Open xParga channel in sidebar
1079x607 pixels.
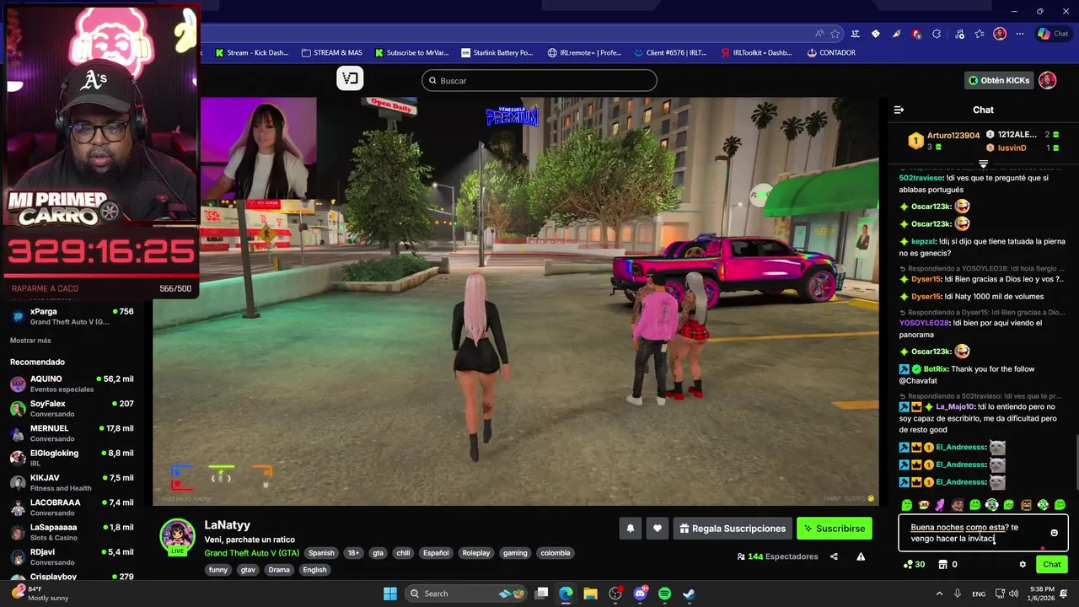(x=72, y=316)
